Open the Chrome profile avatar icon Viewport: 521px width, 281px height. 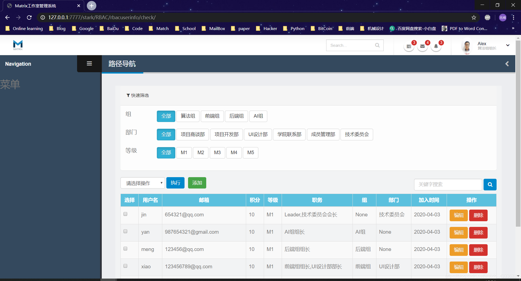tap(503, 17)
